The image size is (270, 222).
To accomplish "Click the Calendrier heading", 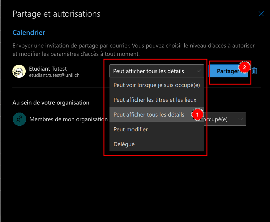I will coord(29,32).
